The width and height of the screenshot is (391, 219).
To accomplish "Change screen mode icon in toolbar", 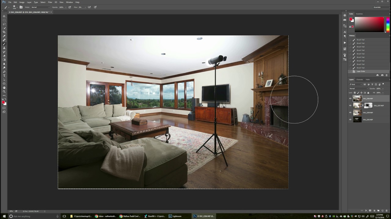I will pyautogui.click(x=4, y=112).
